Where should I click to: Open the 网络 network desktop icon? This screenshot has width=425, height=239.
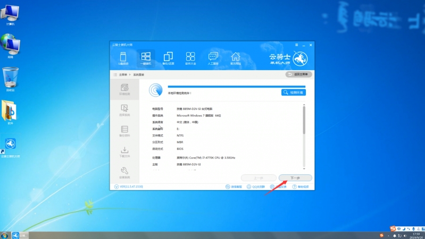coord(10,46)
